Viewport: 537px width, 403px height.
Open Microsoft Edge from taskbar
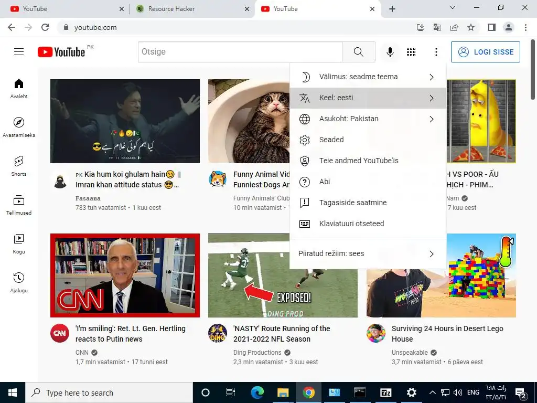coord(257,393)
